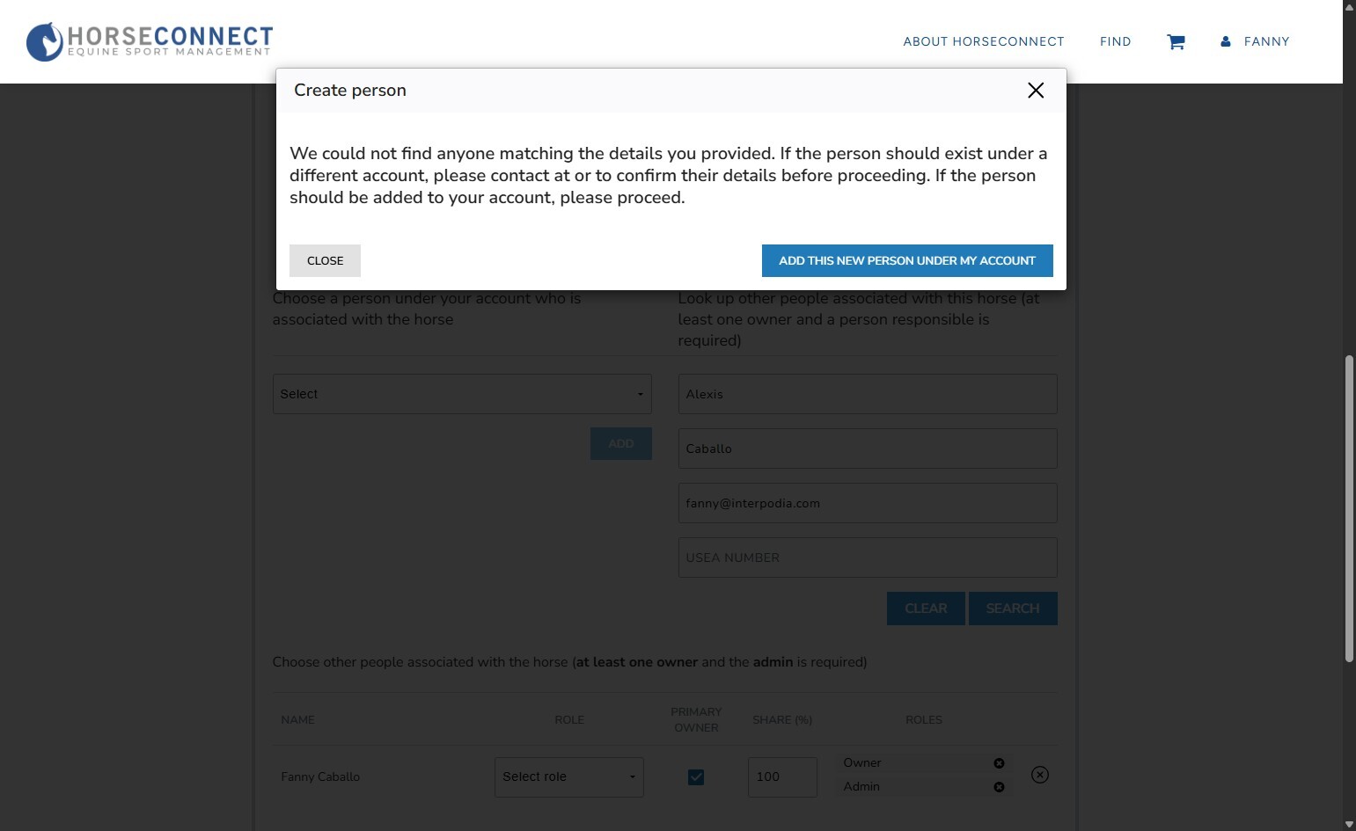Image resolution: width=1356 pixels, height=831 pixels.
Task: Open the Fanny account menu
Action: [1266, 42]
